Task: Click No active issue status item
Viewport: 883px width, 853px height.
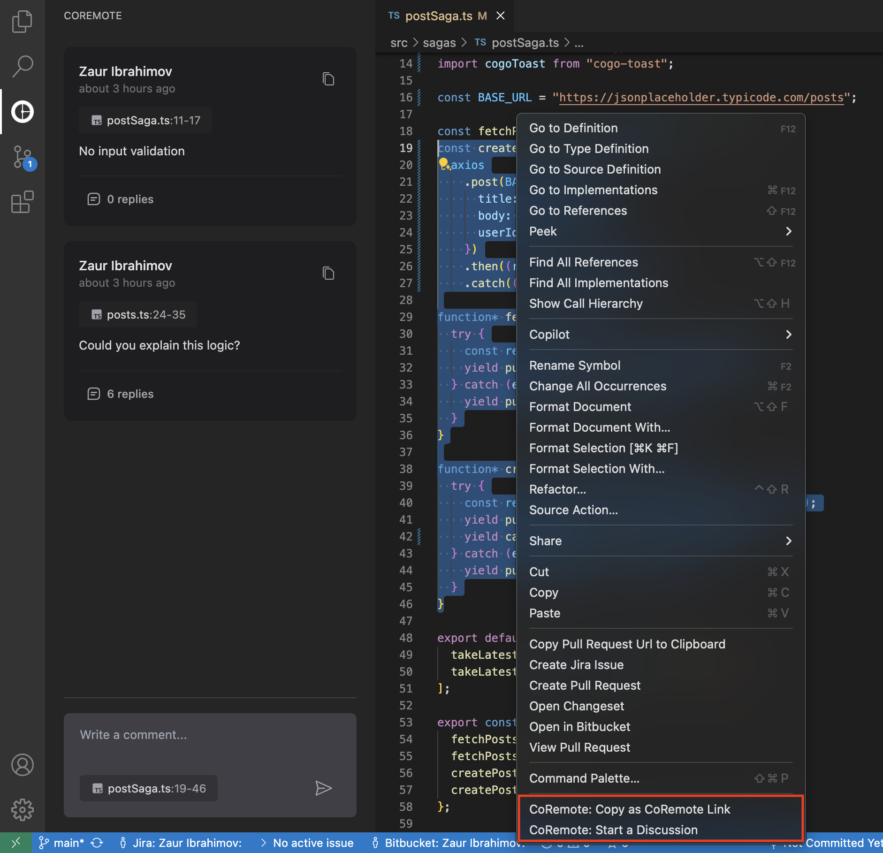Action: (x=307, y=843)
